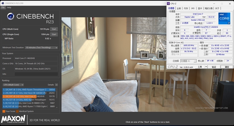
Task: Click the core voltage value 1.223 V
Action: (x=210, y=23)
